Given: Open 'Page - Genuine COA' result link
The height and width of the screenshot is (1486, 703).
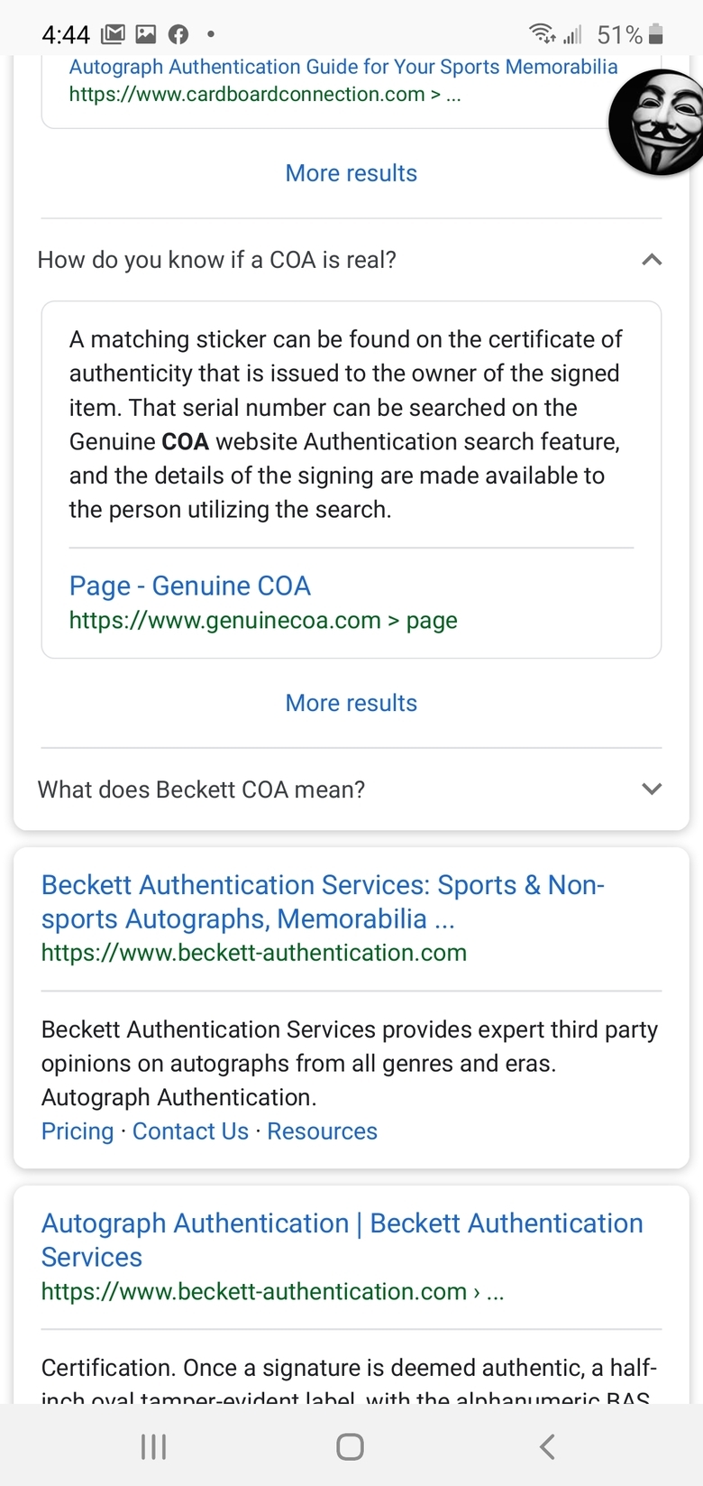Looking at the screenshot, I should click(x=190, y=586).
